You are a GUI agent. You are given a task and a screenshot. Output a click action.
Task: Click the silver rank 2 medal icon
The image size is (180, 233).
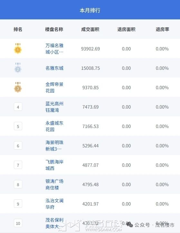coord(18,68)
